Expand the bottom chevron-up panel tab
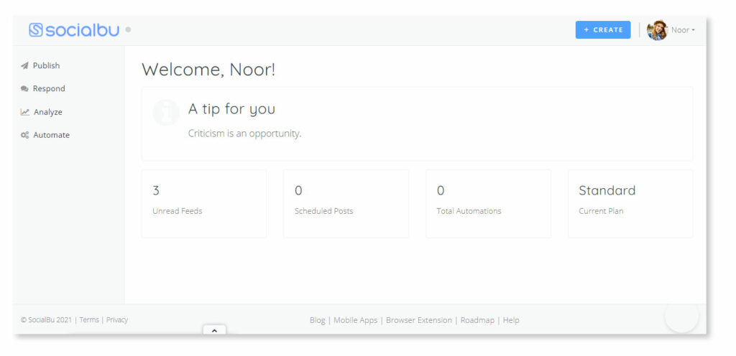The image size is (736, 356). point(214,330)
